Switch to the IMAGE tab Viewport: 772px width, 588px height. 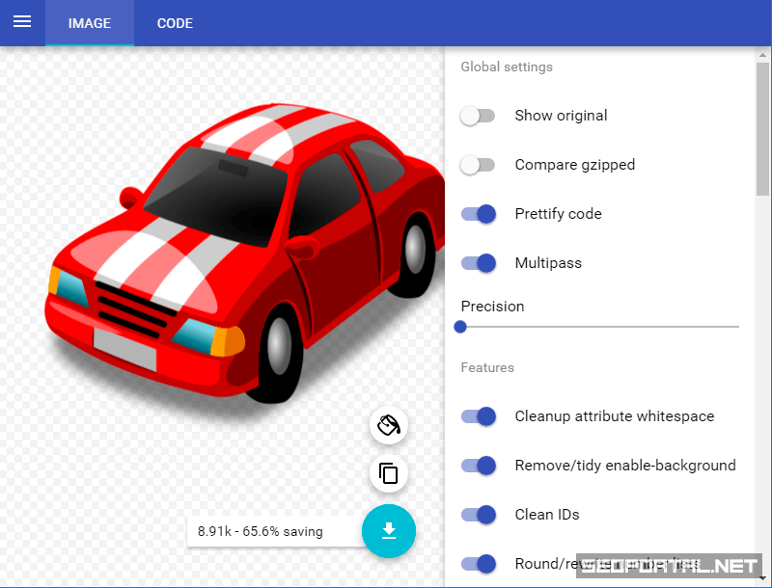[89, 23]
